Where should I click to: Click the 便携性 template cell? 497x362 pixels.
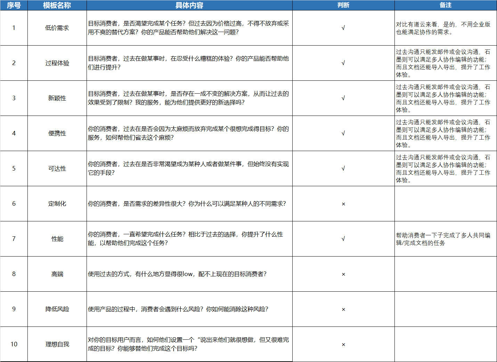[x=57, y=133]
